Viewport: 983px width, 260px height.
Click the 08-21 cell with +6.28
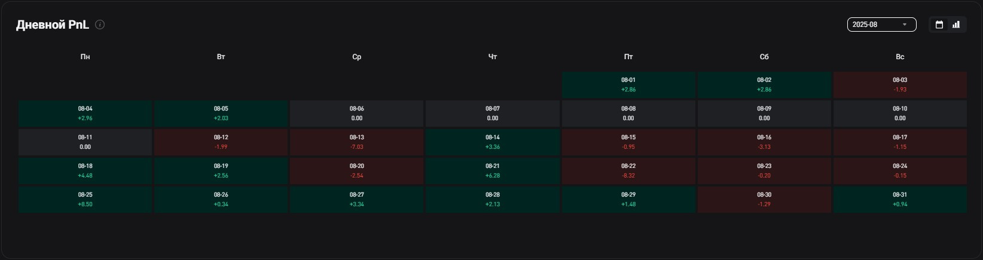pyautogui.click(x=492, y=171)
